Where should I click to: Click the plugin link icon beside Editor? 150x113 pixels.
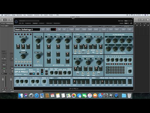[131, 23]
